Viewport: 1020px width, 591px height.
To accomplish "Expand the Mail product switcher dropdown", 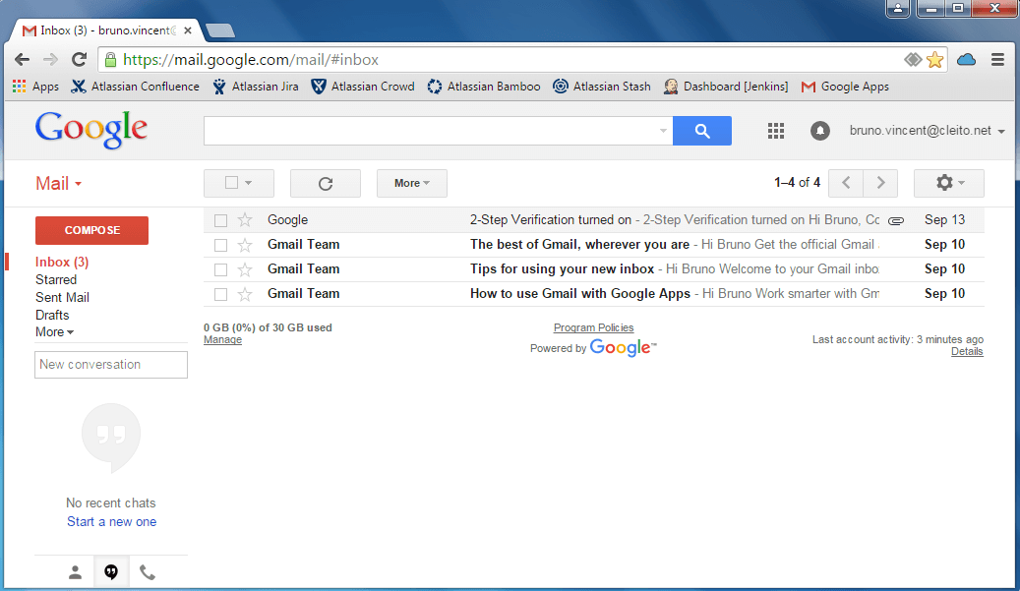I will coord(59,183).
